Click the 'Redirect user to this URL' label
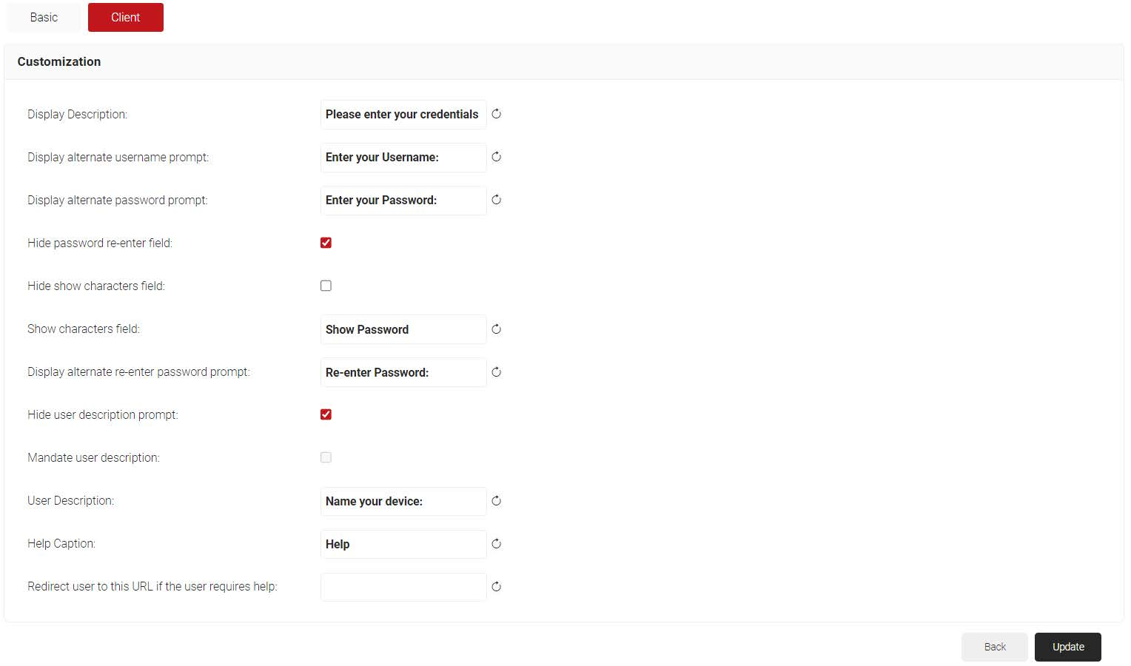 click(x=152, y=586)
